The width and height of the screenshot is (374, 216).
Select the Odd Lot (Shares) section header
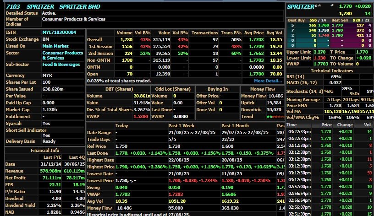click(x=173, y=89)
